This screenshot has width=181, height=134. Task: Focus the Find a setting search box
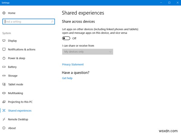[x=29, y=22]
